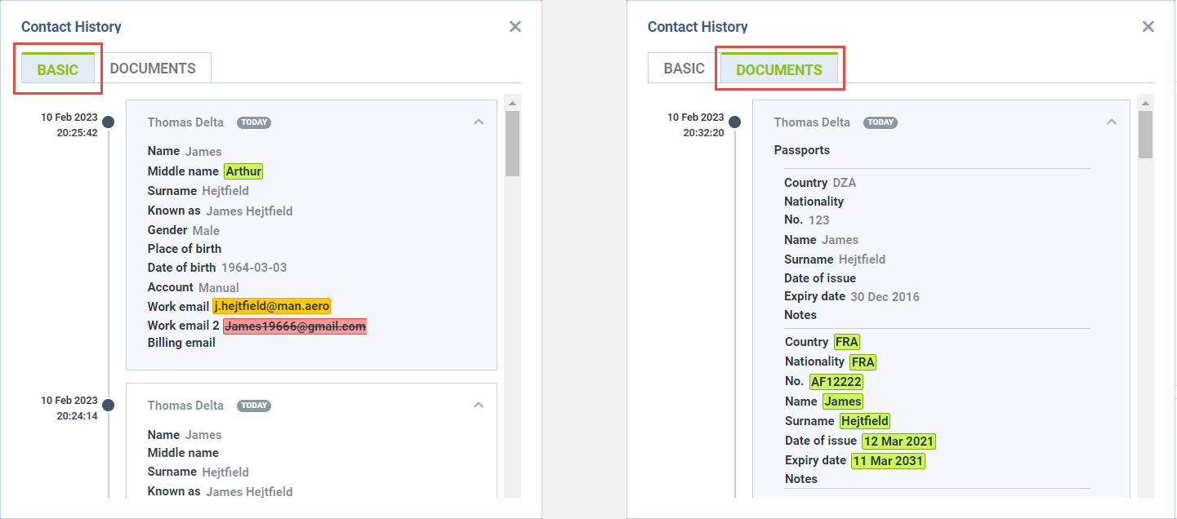Collapse the 20:32:20 Thomas Delta entry
1177x519 pixels.
pos(1112,122)
